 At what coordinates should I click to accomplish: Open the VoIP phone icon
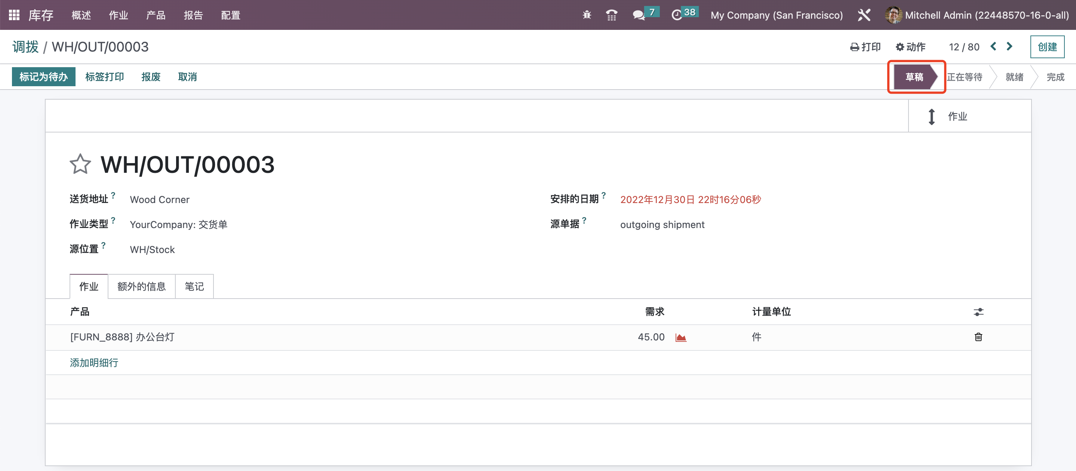tap(612, 15)
